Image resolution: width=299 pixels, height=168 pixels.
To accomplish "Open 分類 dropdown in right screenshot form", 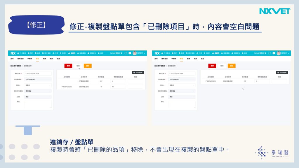I will click(182, 97).
